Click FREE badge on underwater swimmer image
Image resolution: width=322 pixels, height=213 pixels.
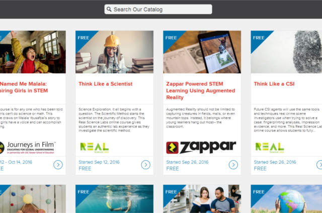point(84,192)
